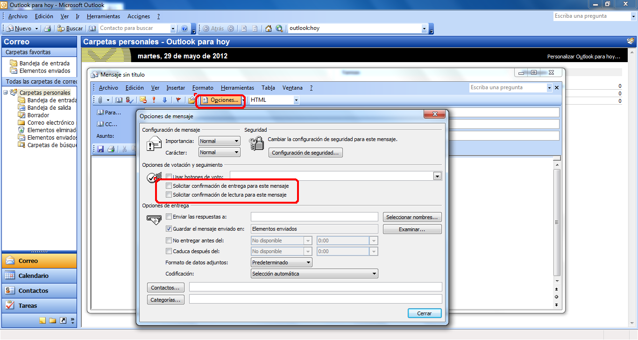The image size is (638, 340).
Task: Uncheck Guardar el mensaje enviado en
Action: pyautogui.click(x=169, y=229)
